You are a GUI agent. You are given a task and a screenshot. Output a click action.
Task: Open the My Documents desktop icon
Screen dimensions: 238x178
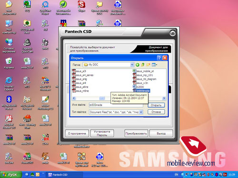click(9, 8)
